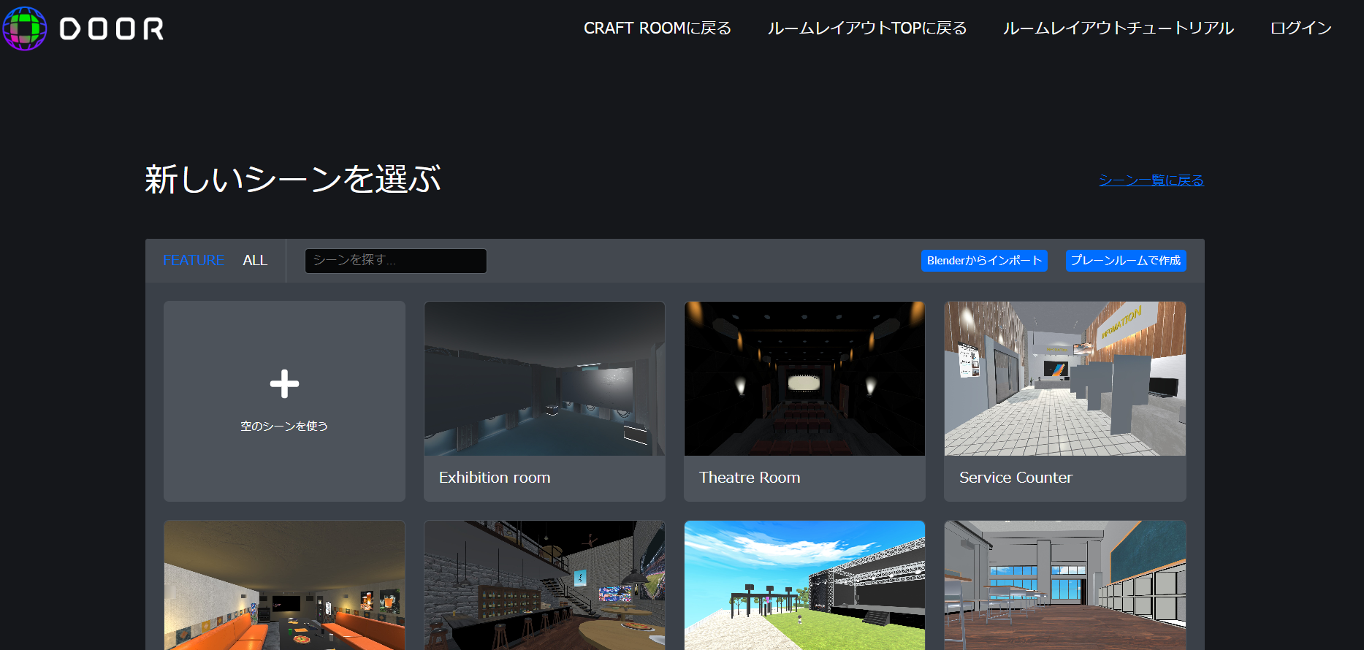Open ルームレイアウトチュートリアル in navigation
1364x650 pixels.
click(x=1119, y=28)
